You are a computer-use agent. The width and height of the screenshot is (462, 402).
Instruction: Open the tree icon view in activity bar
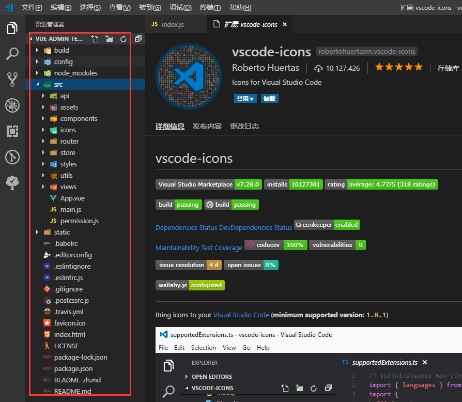(x=12, y=182)
